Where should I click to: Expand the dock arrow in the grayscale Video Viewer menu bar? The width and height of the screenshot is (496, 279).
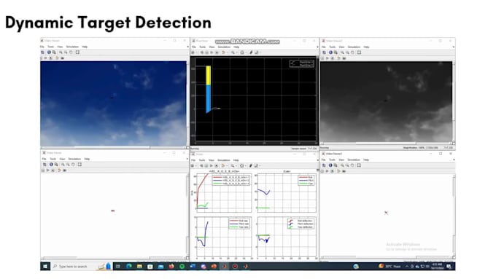pyautogui.click(x=454, y=47)
